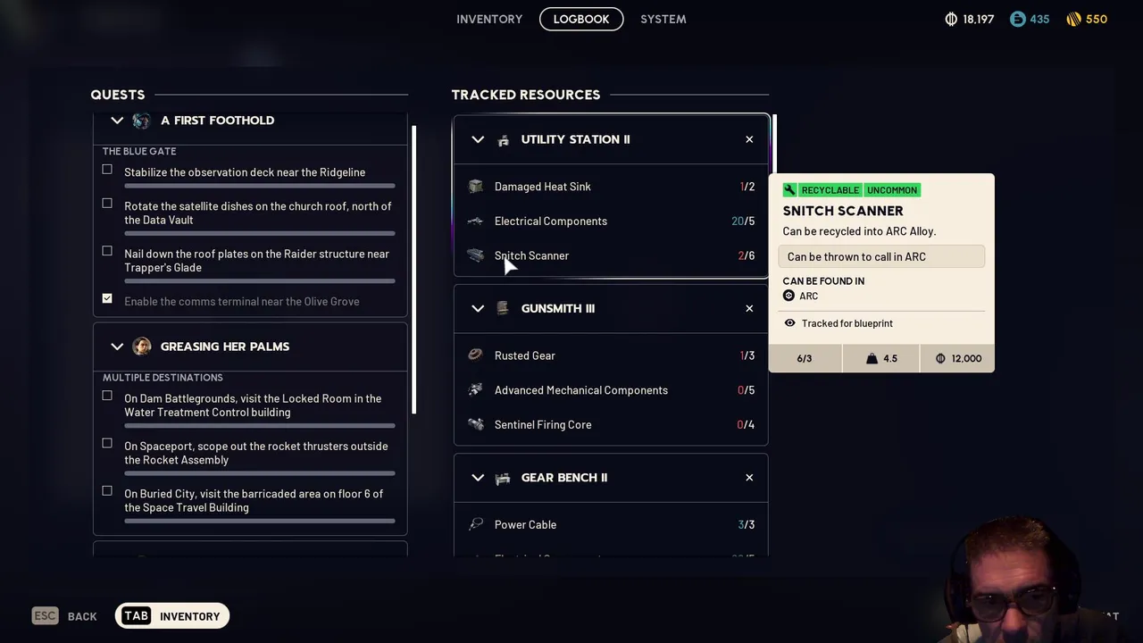Untrack Gunsmith III with X
1143x643 pixels.
click(x=749, y=308)
